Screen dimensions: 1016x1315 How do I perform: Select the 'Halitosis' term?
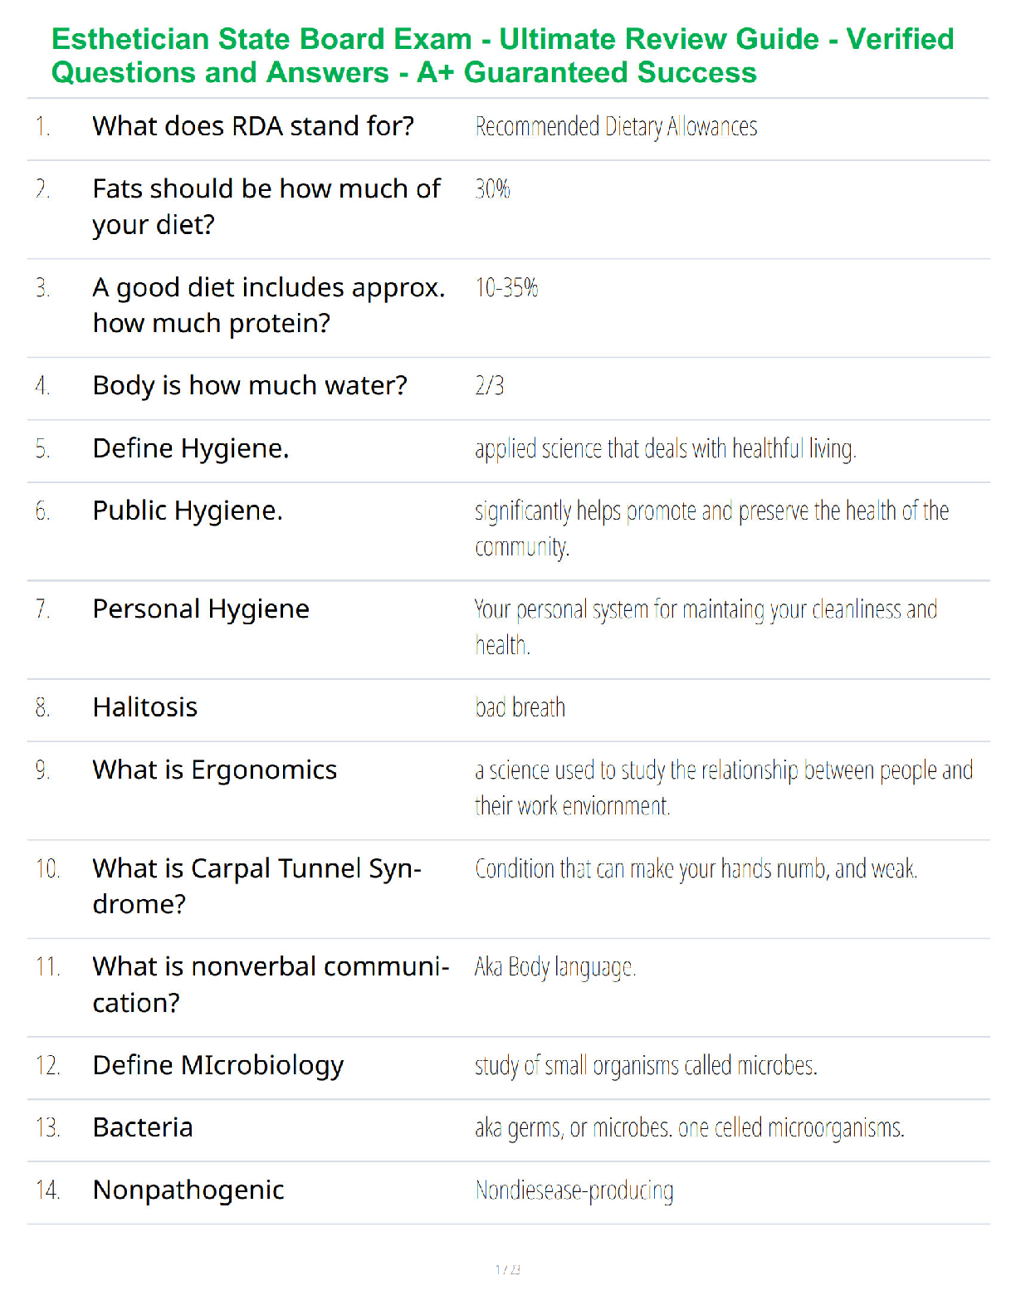coord(145,707)
